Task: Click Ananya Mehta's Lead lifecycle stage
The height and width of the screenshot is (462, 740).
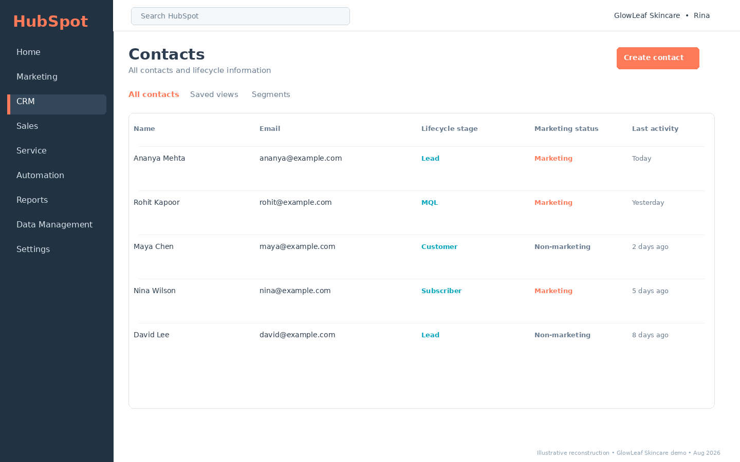Action: coord(430,159)
